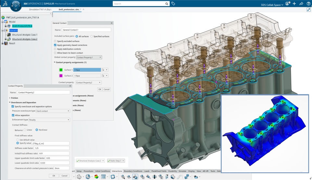Switch to Procedures tab
Screen dimensions: 312x180
click(x=88, y=171)
